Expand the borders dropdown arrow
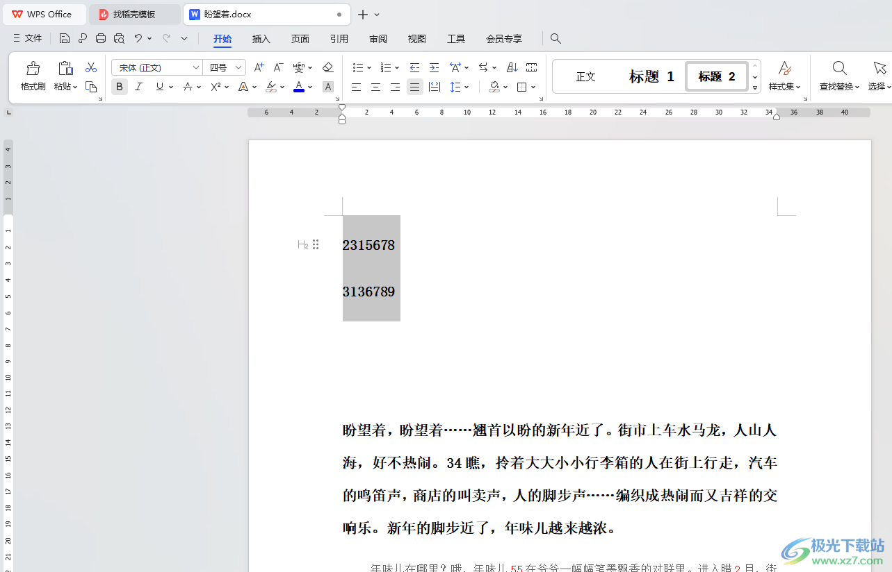This screenshot has height=572, width=892. pyautogui.click(x=533, y=87)
